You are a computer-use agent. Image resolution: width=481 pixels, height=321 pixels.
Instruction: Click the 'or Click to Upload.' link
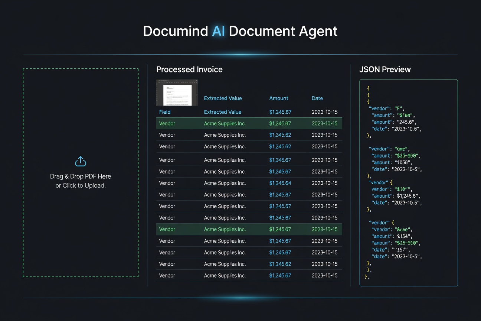[81, 185]
